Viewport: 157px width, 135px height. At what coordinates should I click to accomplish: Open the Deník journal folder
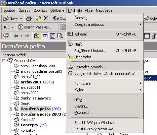point(25,104)
